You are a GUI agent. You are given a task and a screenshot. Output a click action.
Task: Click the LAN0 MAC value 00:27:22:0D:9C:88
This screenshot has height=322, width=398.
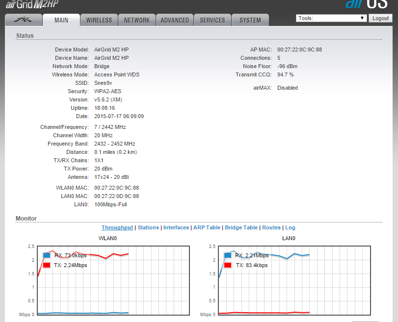(116, 196)
